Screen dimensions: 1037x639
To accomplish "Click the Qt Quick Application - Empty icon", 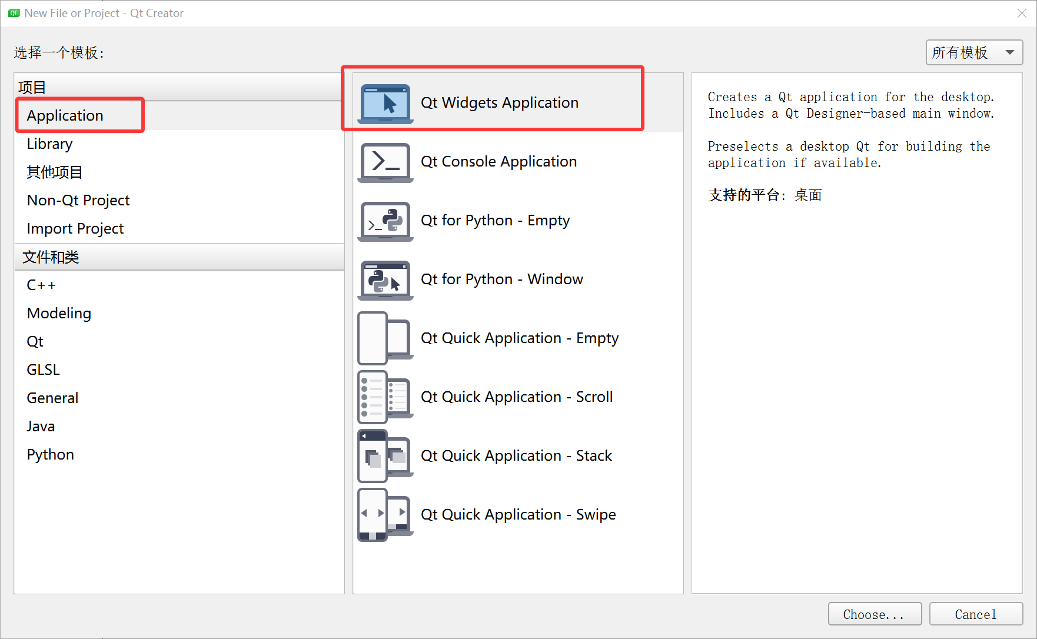I will 385,338.
